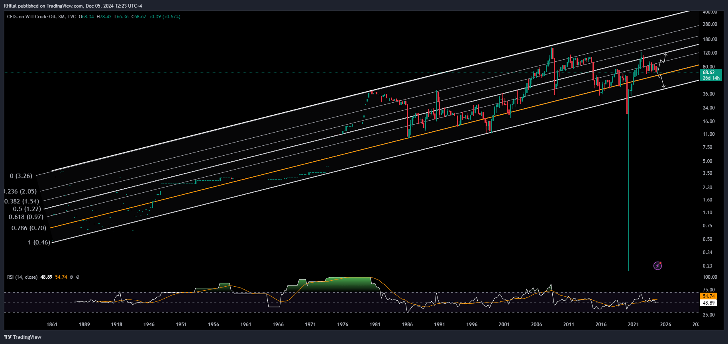
Task: Click the 2.30 price axis label
Action: [x=707, y=188]
